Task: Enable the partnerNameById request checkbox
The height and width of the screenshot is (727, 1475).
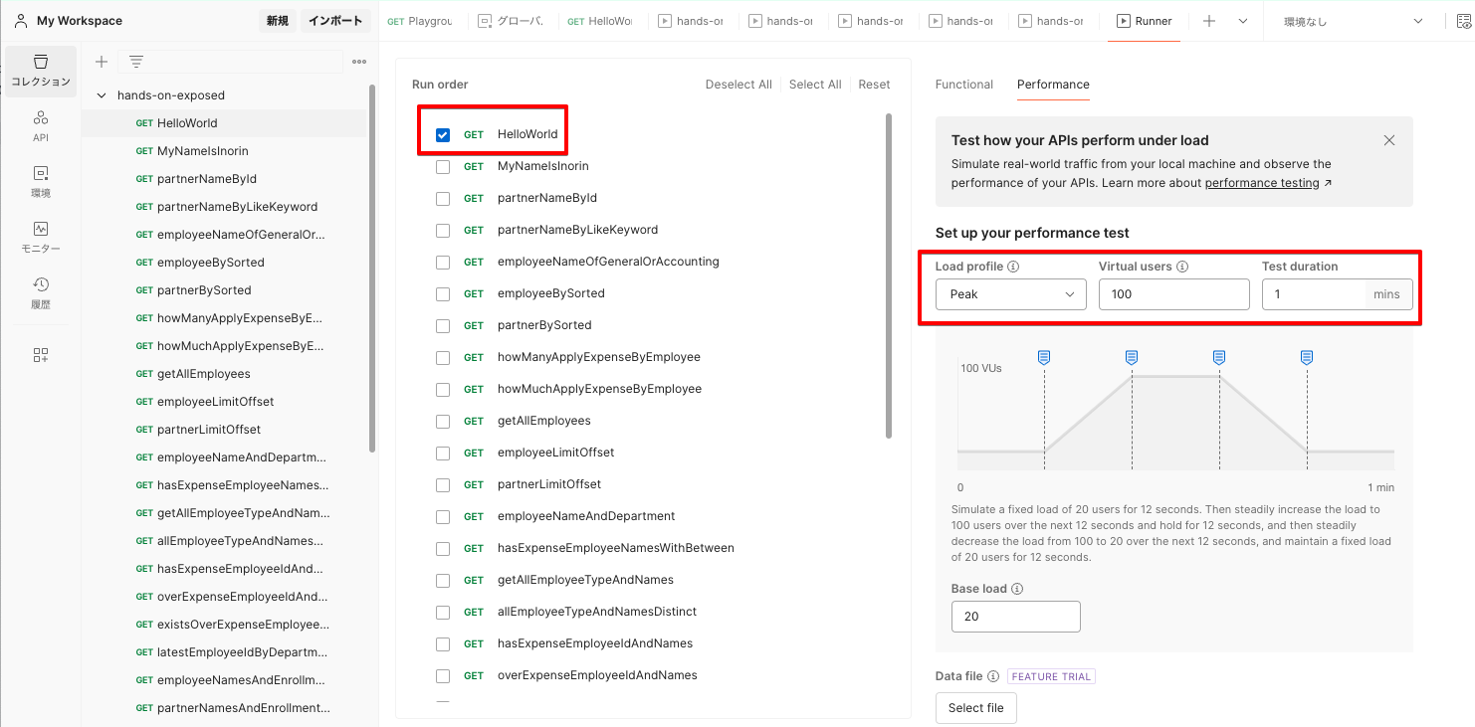Action: click(442, 198)
